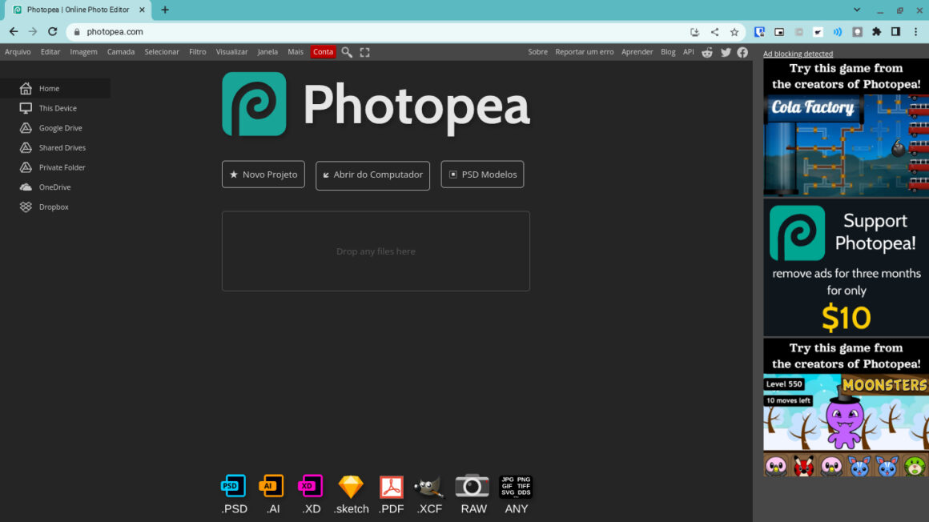
Task: Open the Photopea Blog link
Action: (668, 51)
